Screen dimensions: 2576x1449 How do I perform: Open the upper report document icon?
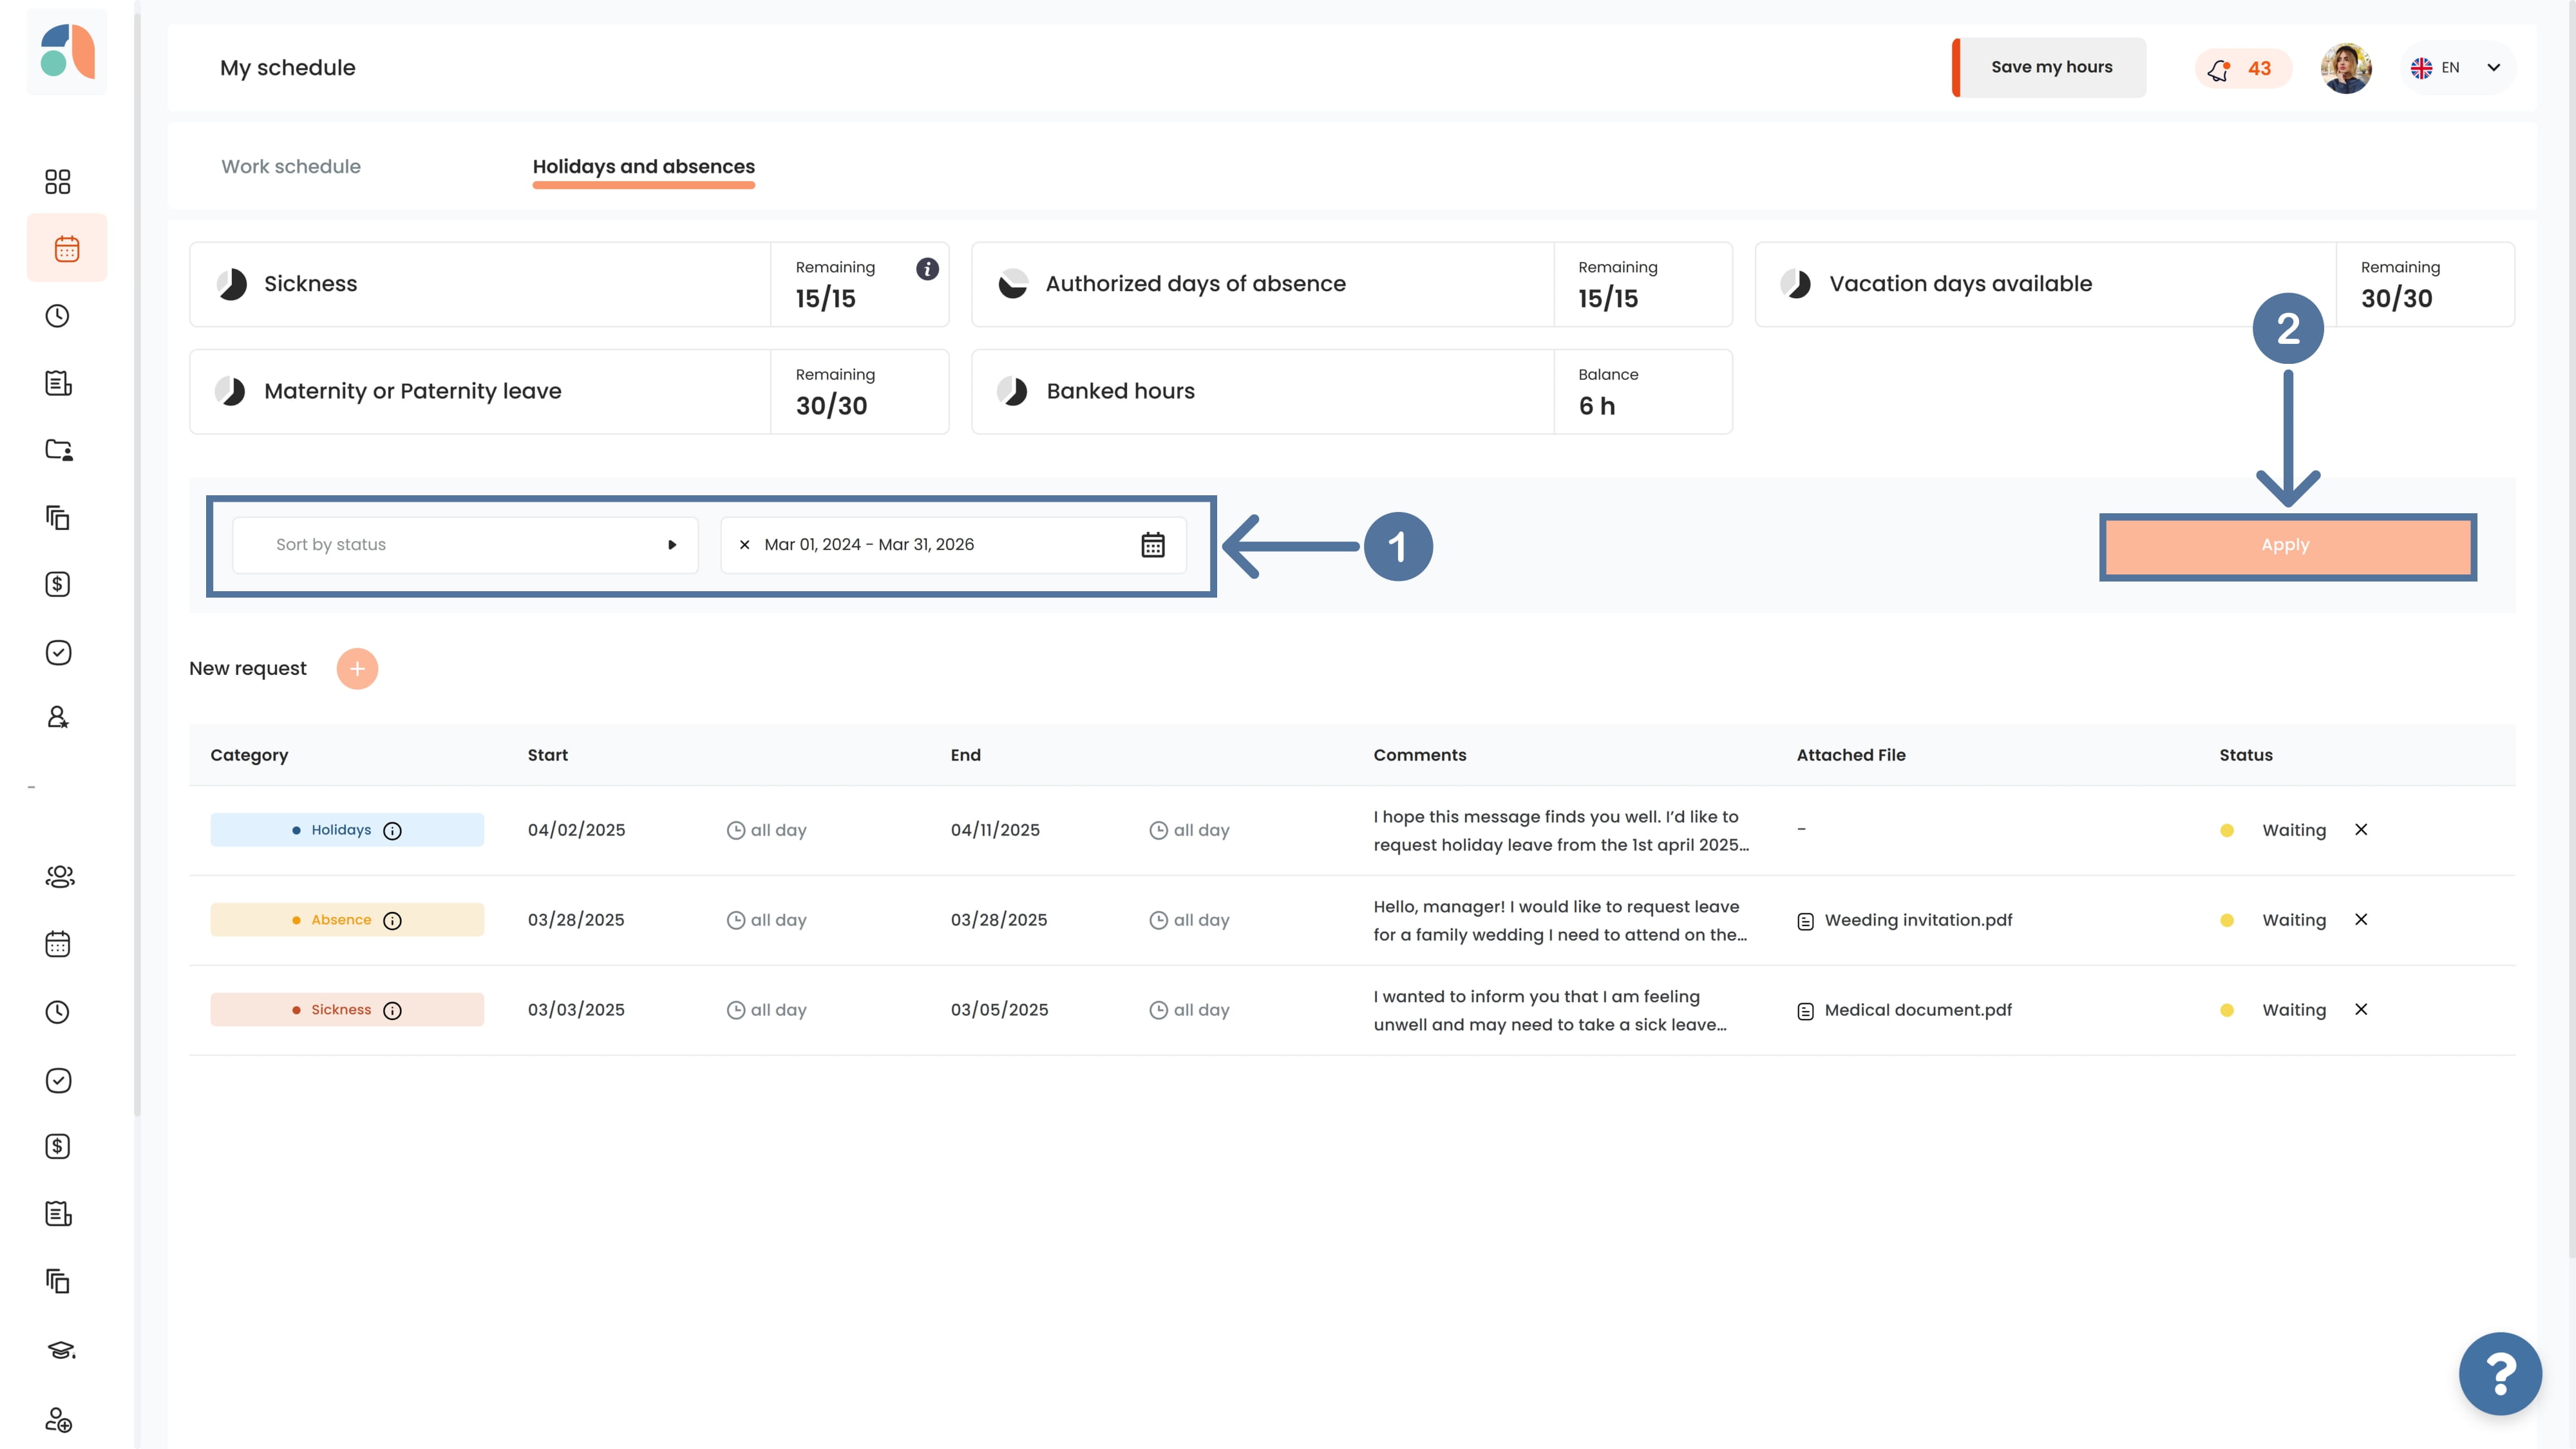point(58,383)
